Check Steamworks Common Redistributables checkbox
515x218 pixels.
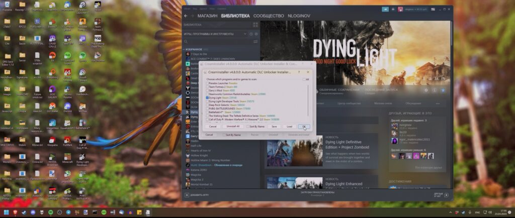click(207, 94)
